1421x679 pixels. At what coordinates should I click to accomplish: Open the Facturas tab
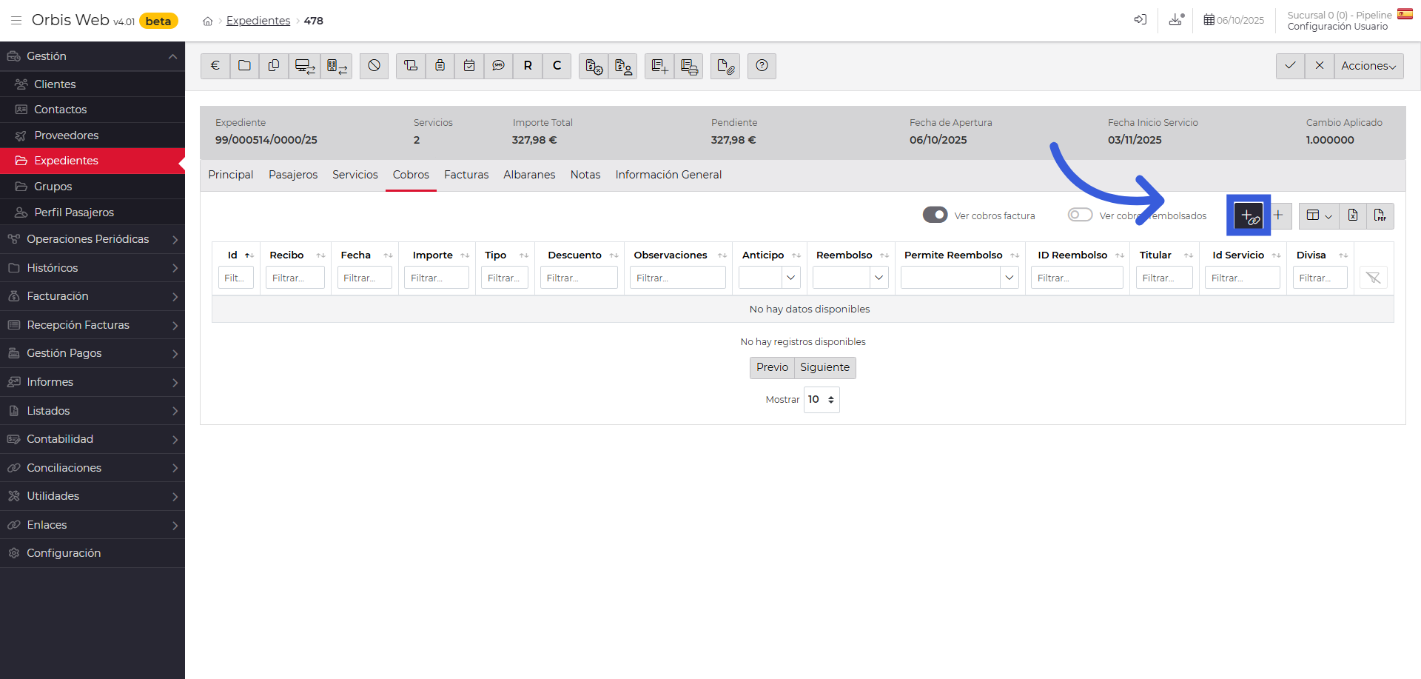pyautogui.click(x=466, y=175)
